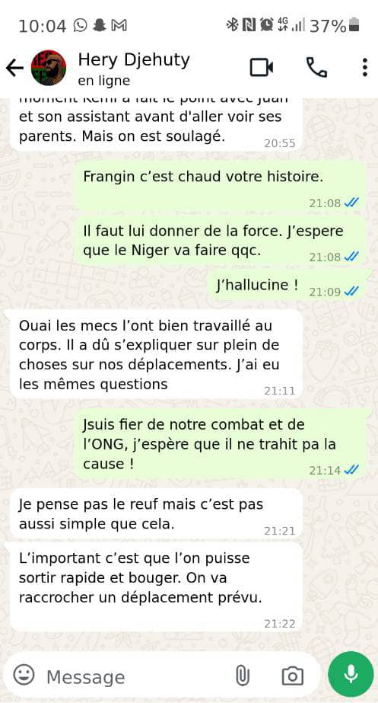Tap the 'Frangin c'est chaud votre histoire' message
This screenshot has height=703, width=378.
pos(220,187)
